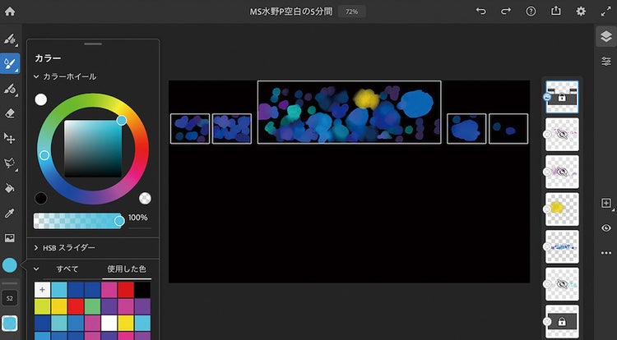Click the Undo arrow
Image resolution: width=617 pixels, height=340 pixels.
click(480, 11)
